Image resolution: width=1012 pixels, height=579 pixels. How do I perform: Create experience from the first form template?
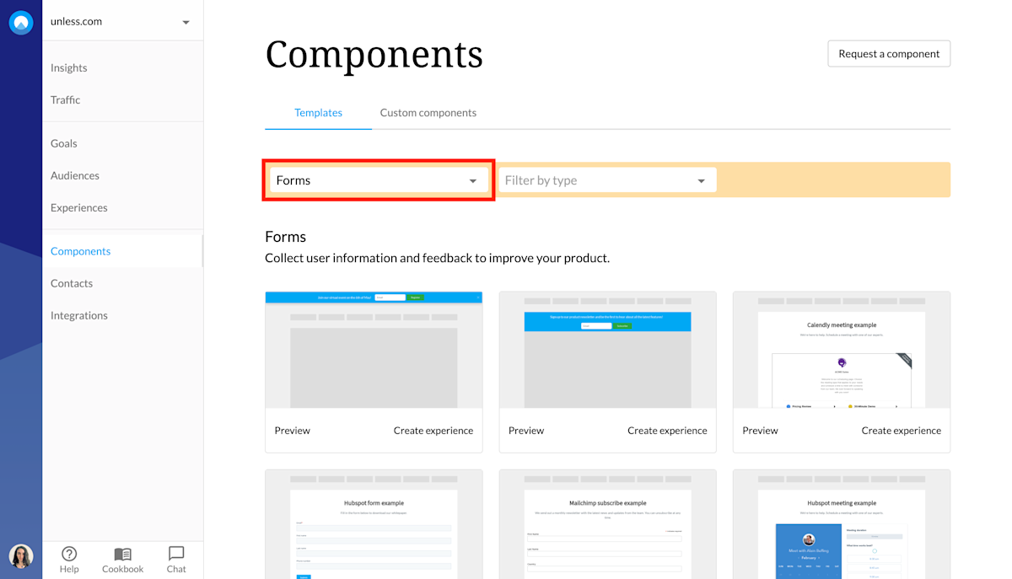[x=433, y=430]
